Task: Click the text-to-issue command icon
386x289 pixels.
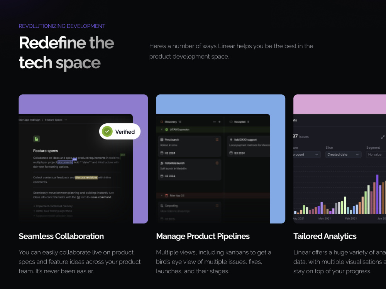Action: 78,197
